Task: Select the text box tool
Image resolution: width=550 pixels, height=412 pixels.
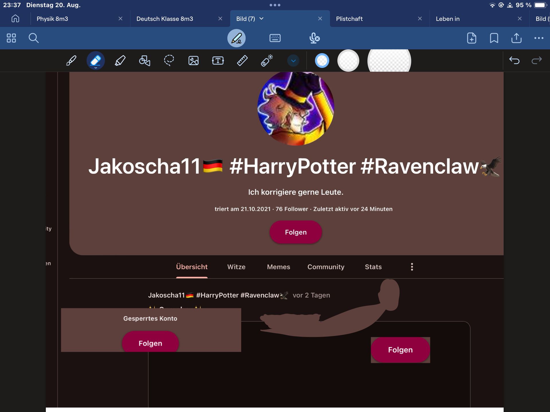Action: [x=218, y=61]
